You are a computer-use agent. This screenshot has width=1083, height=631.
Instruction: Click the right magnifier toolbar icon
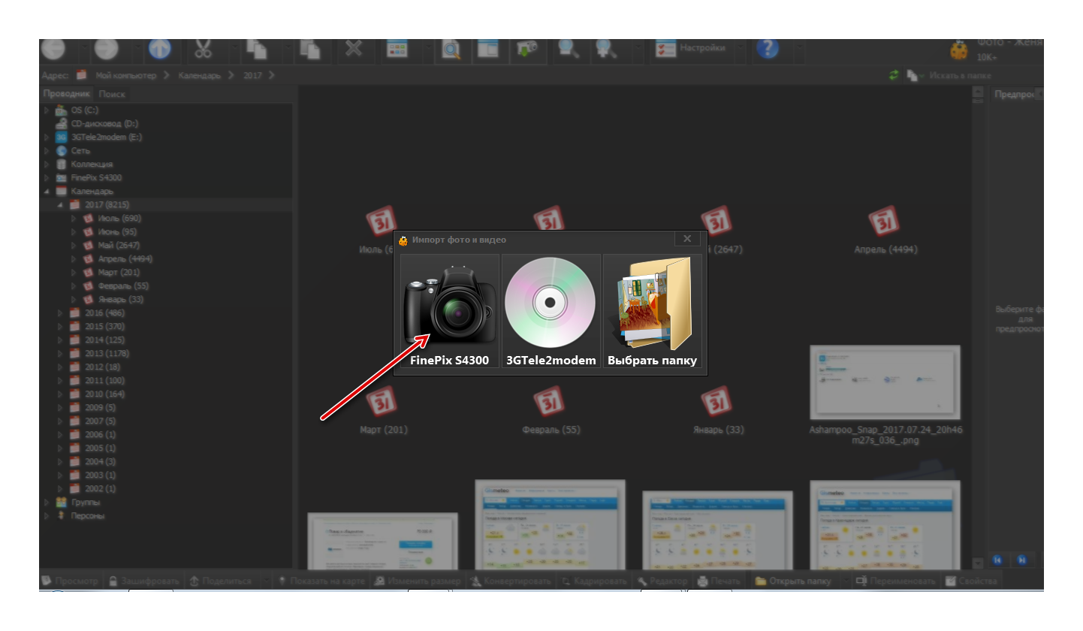click(605, 50)
